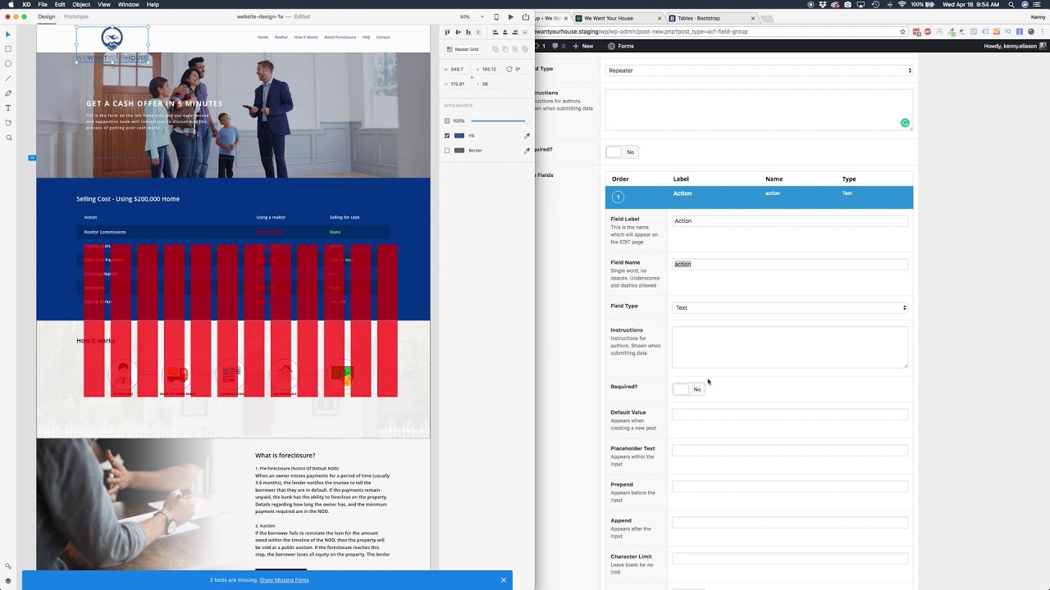The width and height of the screenshot is (1050, 590).
Task: Enable the Border checkbox
Action: pyautogui.click(x=447, y=151)
